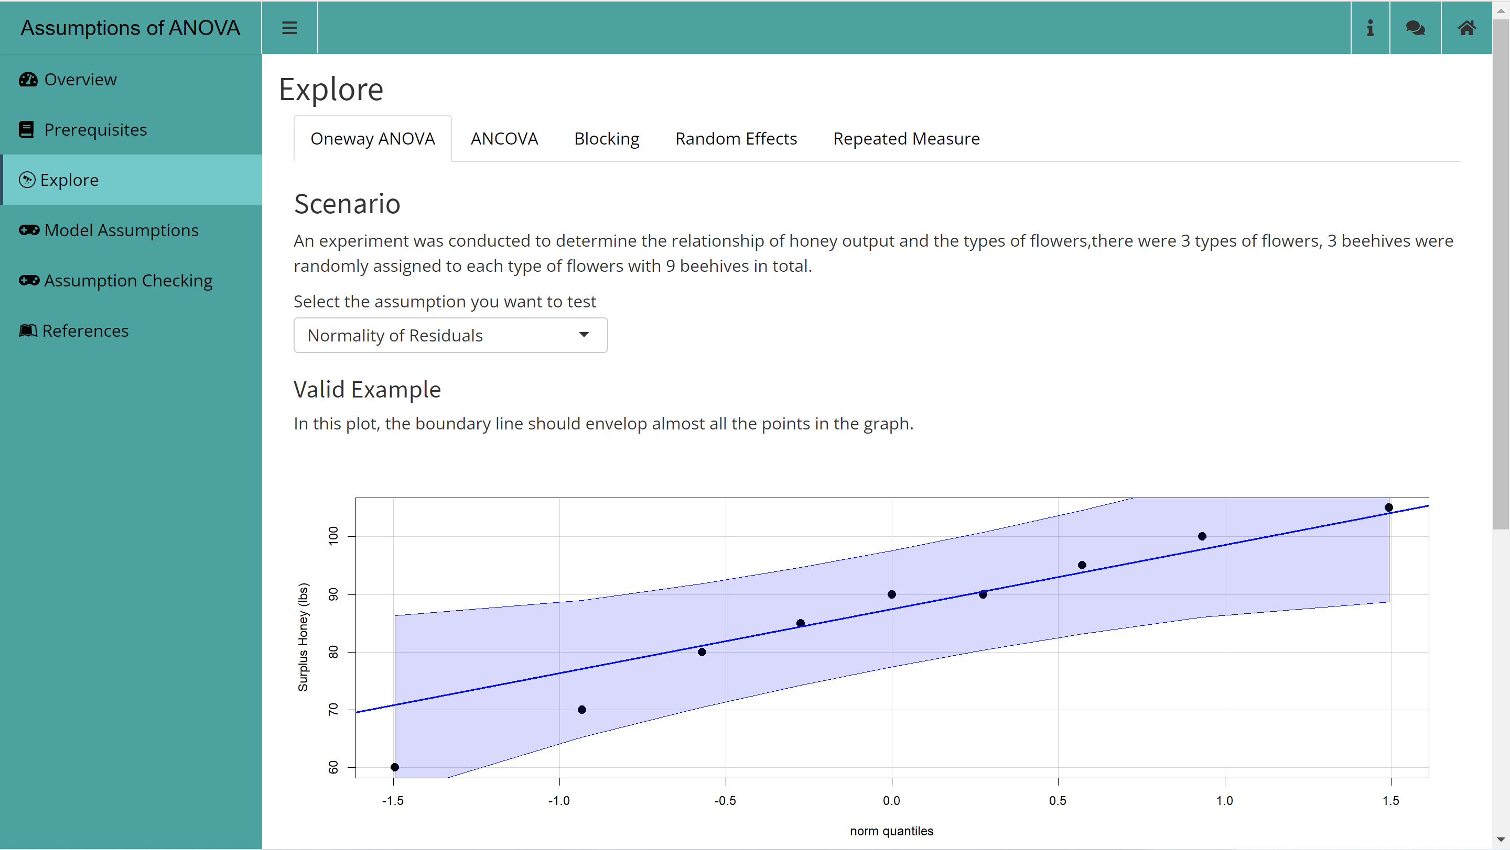Open References in the sidebar
This screenshot has height=850, width=1510.
pyautogui.click(x=131, y=331)
